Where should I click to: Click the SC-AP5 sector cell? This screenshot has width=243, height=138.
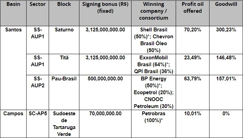point(38,113)
